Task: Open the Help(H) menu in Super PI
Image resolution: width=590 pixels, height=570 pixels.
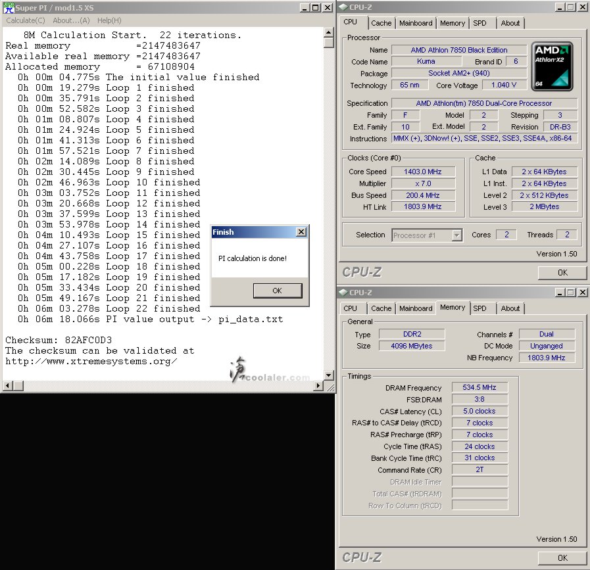Action: pos(109,20)
